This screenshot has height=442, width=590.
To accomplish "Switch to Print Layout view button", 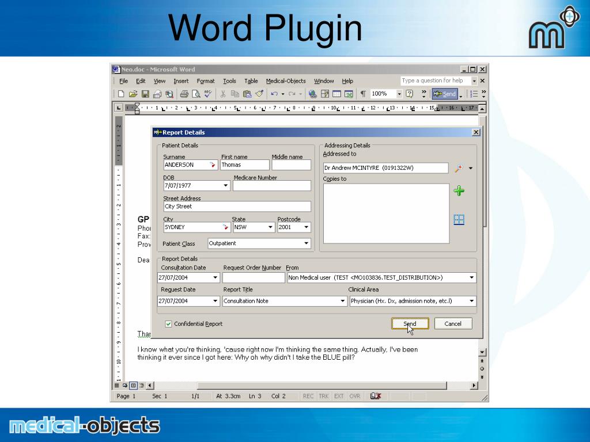I will click(x=133, y=385).
